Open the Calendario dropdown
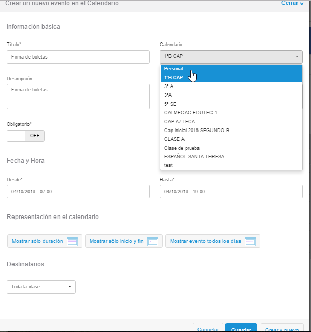 [x=231, y=56]
